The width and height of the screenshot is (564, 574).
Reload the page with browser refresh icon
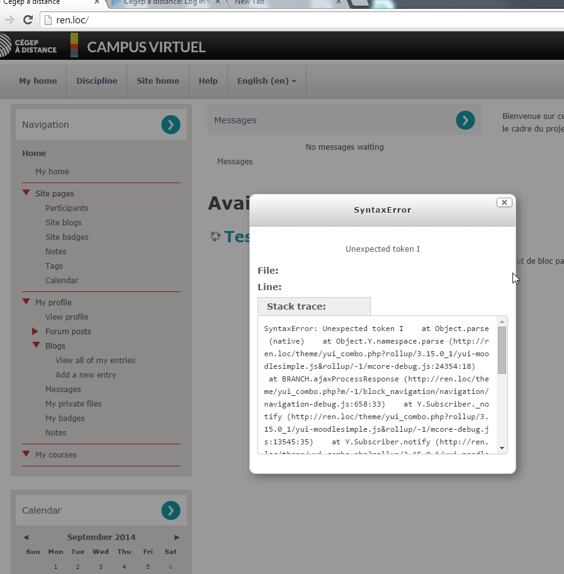coord(28,20)
